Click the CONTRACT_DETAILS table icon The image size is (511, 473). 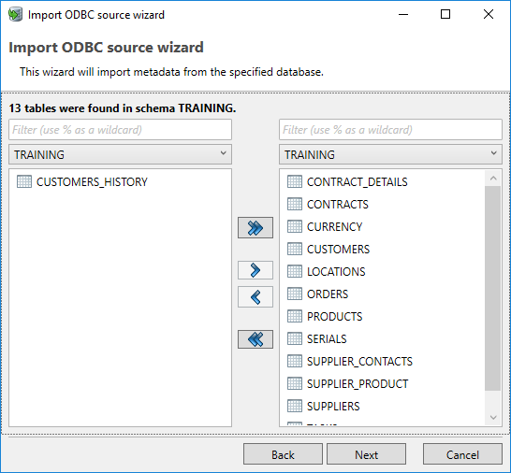(295, 181)
